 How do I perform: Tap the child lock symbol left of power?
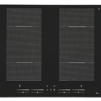pos(47,90)
